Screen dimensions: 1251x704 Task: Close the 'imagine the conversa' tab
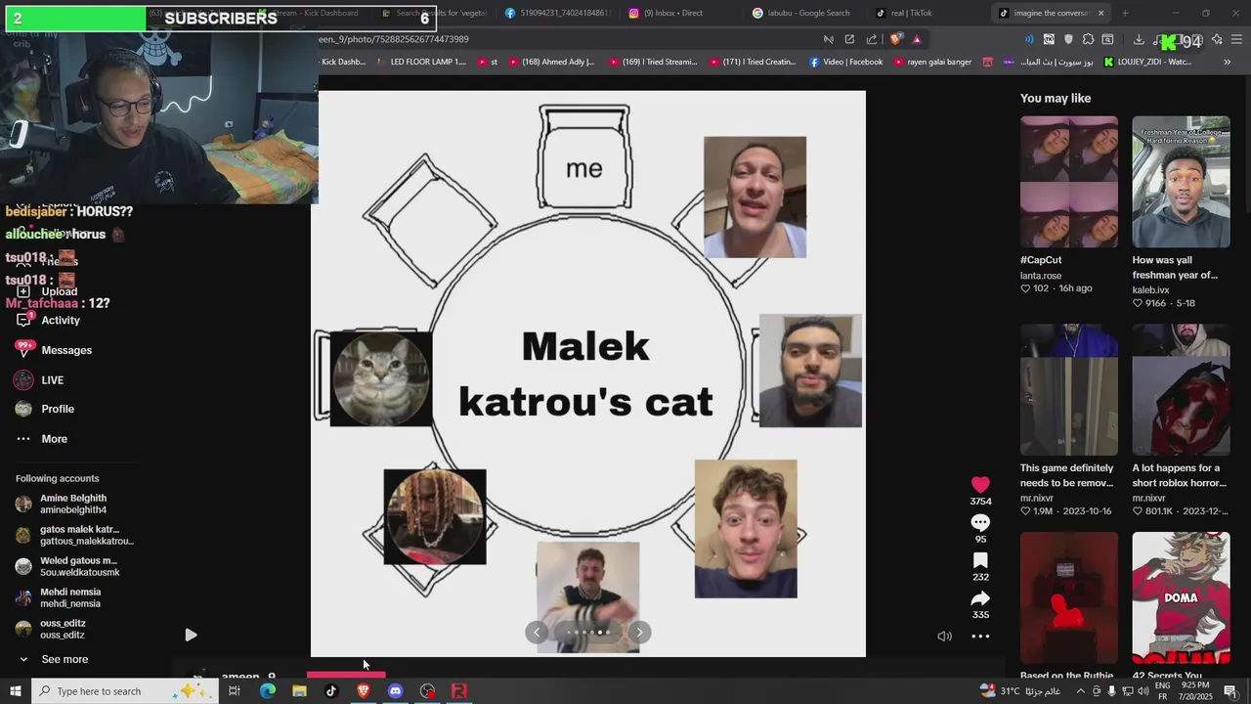click(x=1100, y=13)
